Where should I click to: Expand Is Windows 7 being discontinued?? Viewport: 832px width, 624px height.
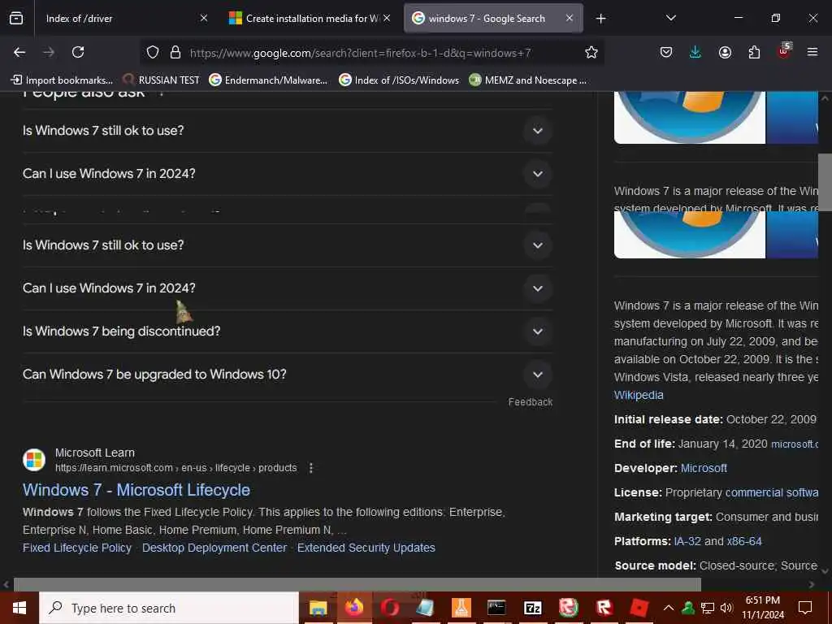point(287,331)
